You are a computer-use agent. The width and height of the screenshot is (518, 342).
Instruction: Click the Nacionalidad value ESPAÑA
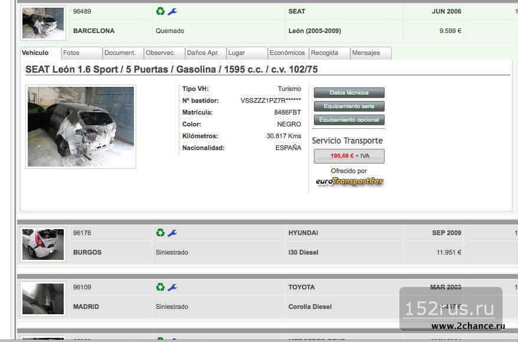coord(288,148)
